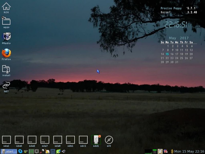
Task: Unmount sdd1 using its red close badge
Action: [x=99, y=136]
